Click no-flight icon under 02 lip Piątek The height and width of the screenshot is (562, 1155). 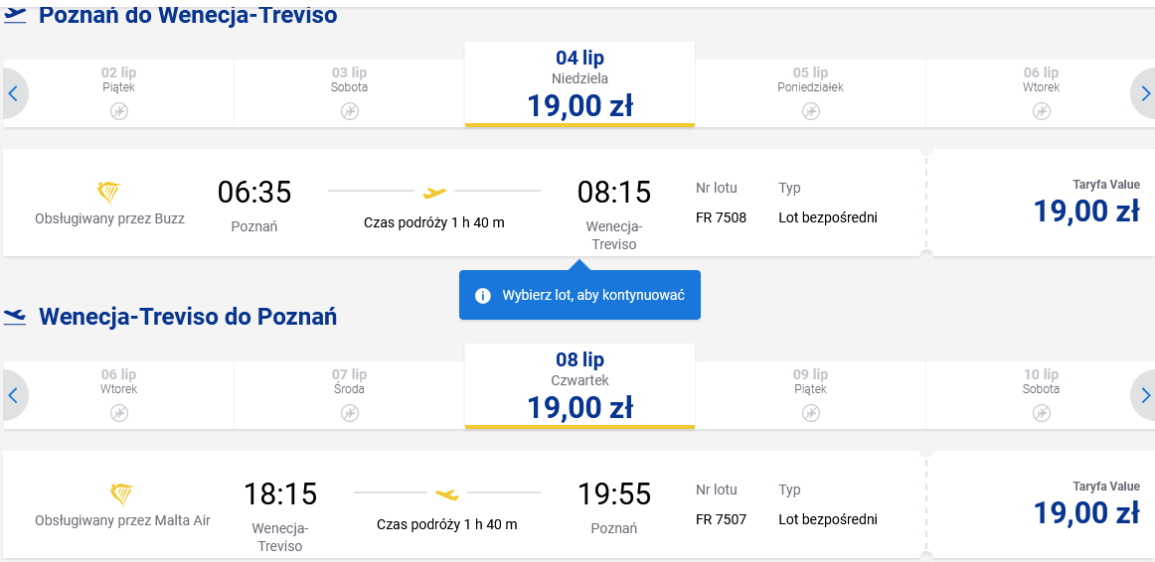coord(119,111)
